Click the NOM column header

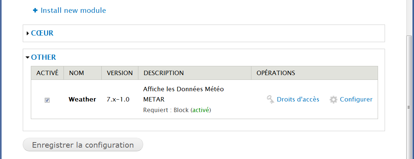(76, 73)
